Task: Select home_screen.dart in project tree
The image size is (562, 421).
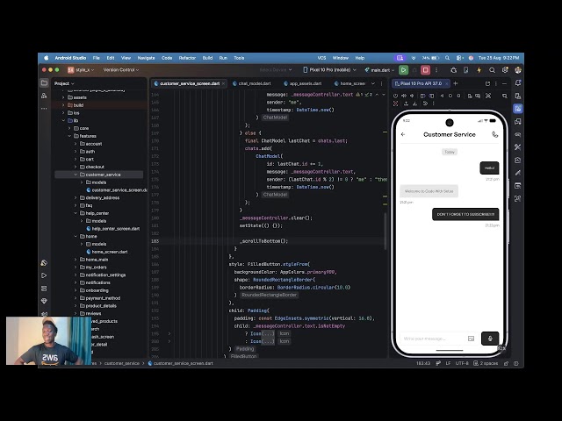Action: tap(107, 252)
